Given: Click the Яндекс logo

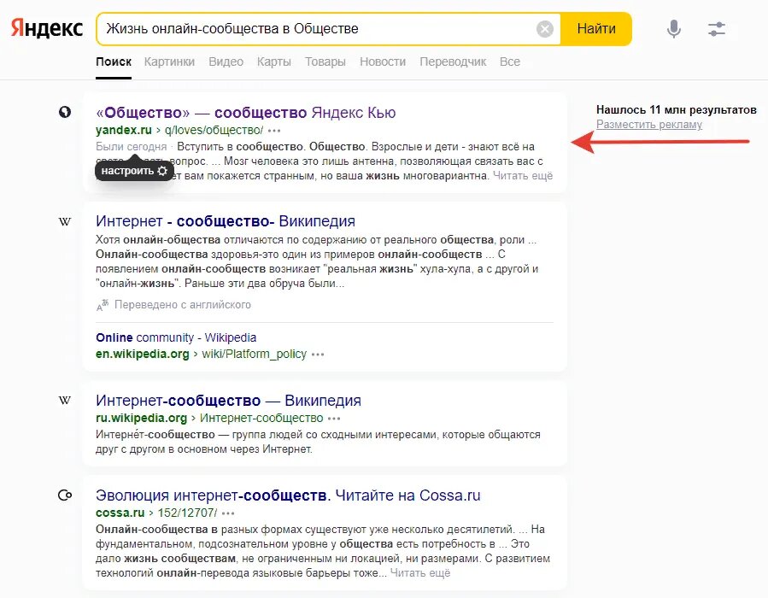Looking at the screenshot, I should click(47, 28).
